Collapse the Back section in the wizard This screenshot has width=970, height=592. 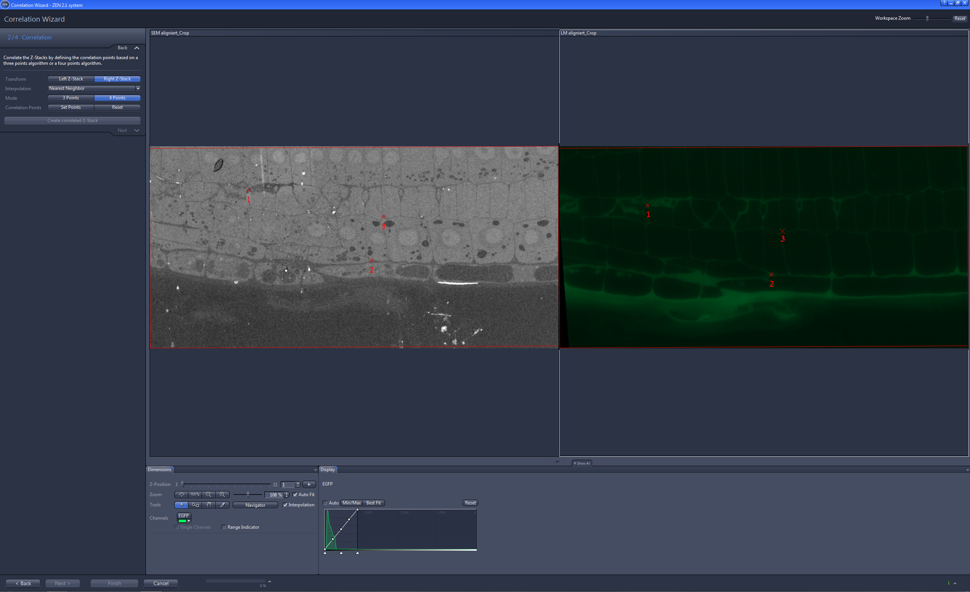pyautogui.click(x=137, y=48)
